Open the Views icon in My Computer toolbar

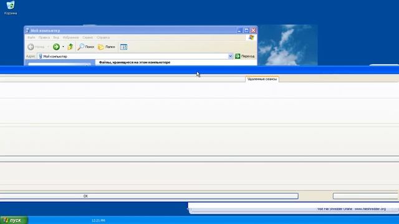[x=123, y=47]
